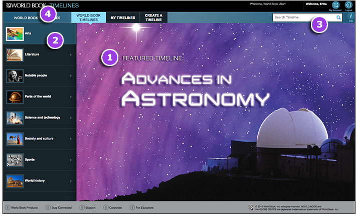Open the Advances in Astronomy featured timeline

point(195,89)
